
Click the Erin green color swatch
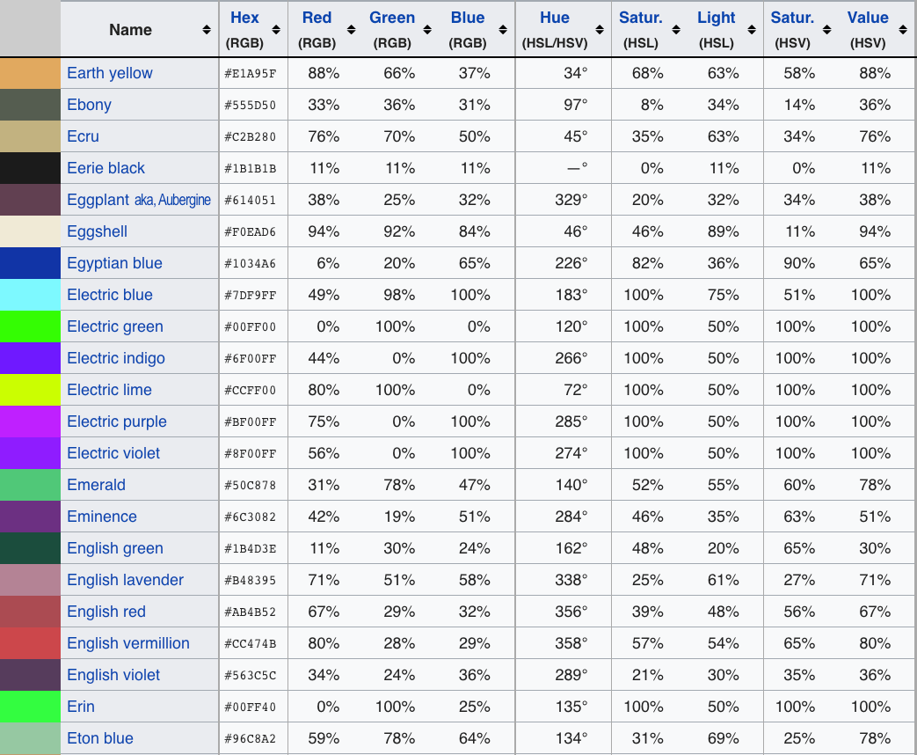point(30,707)
